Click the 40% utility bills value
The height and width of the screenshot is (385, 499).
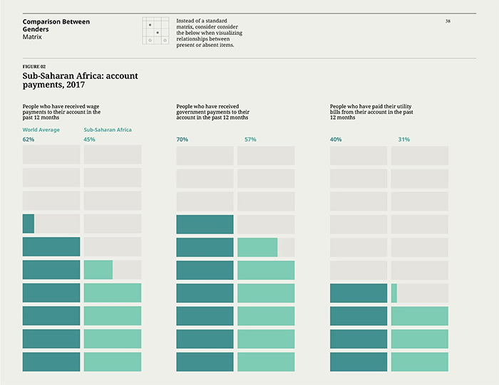click(x=336, y=139)
